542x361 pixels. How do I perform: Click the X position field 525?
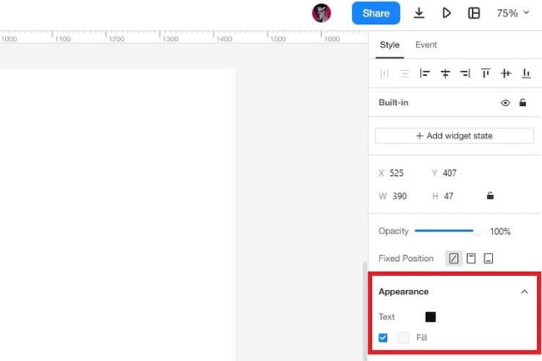(397, 173)
